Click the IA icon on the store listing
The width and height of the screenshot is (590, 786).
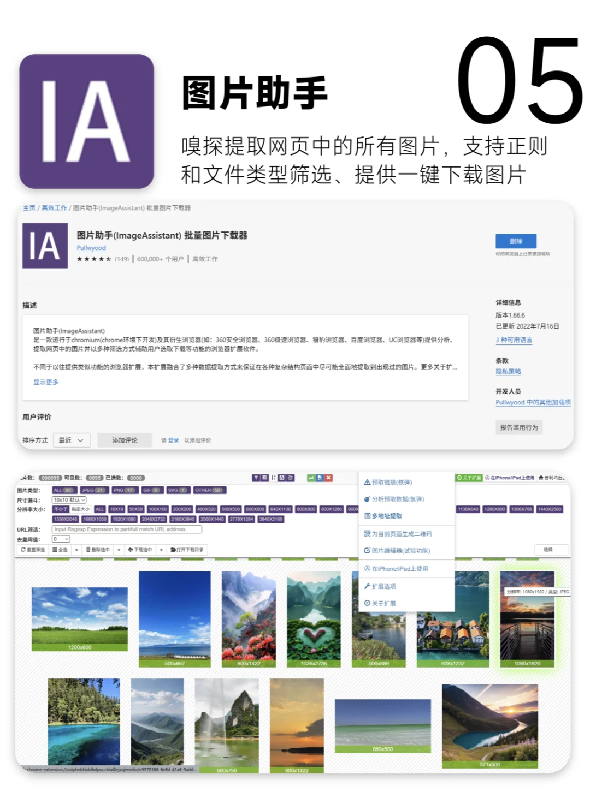click(x=45, y=246)
